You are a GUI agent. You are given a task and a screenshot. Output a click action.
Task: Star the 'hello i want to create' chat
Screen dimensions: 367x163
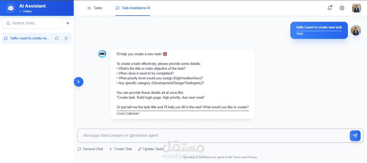point(57,38)
